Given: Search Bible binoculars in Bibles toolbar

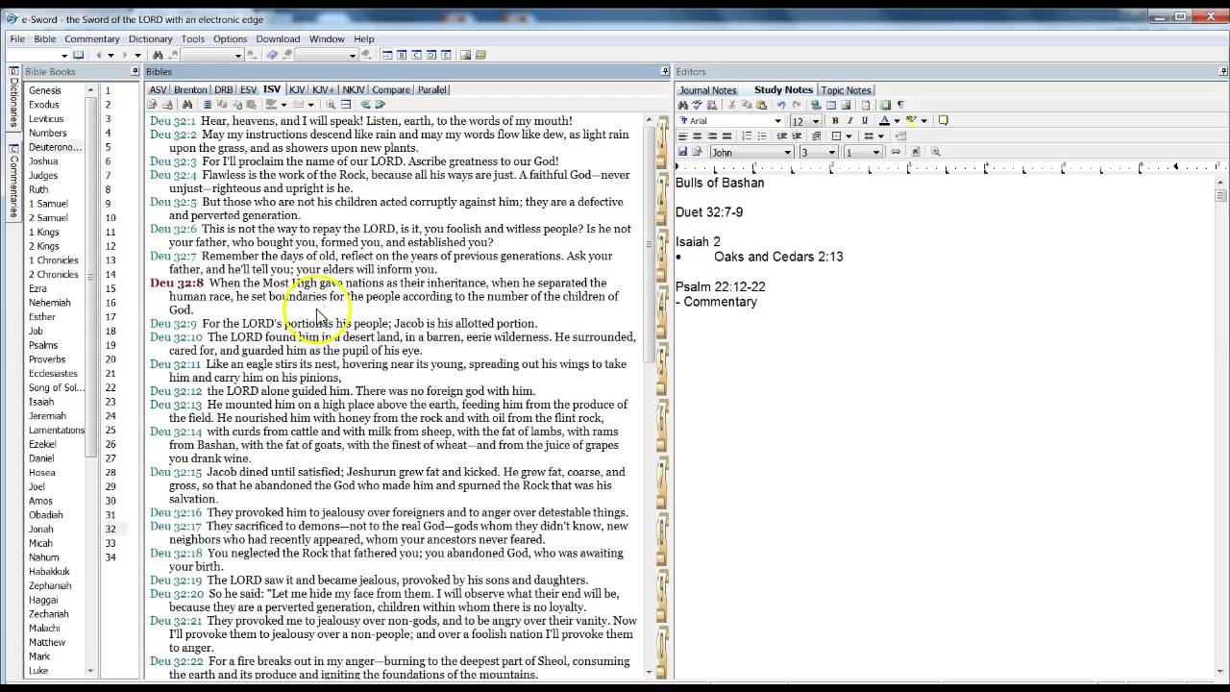Looking at the screenshot, I should [186, 105].
